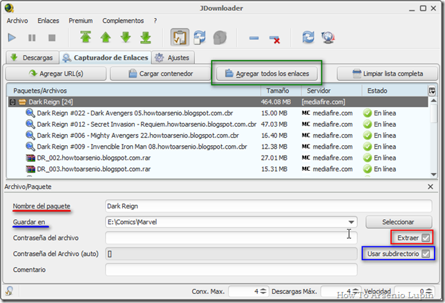The image size is (445, 303).
Task: Toggle clipboard monitoring icon
Action: [181, 37]
